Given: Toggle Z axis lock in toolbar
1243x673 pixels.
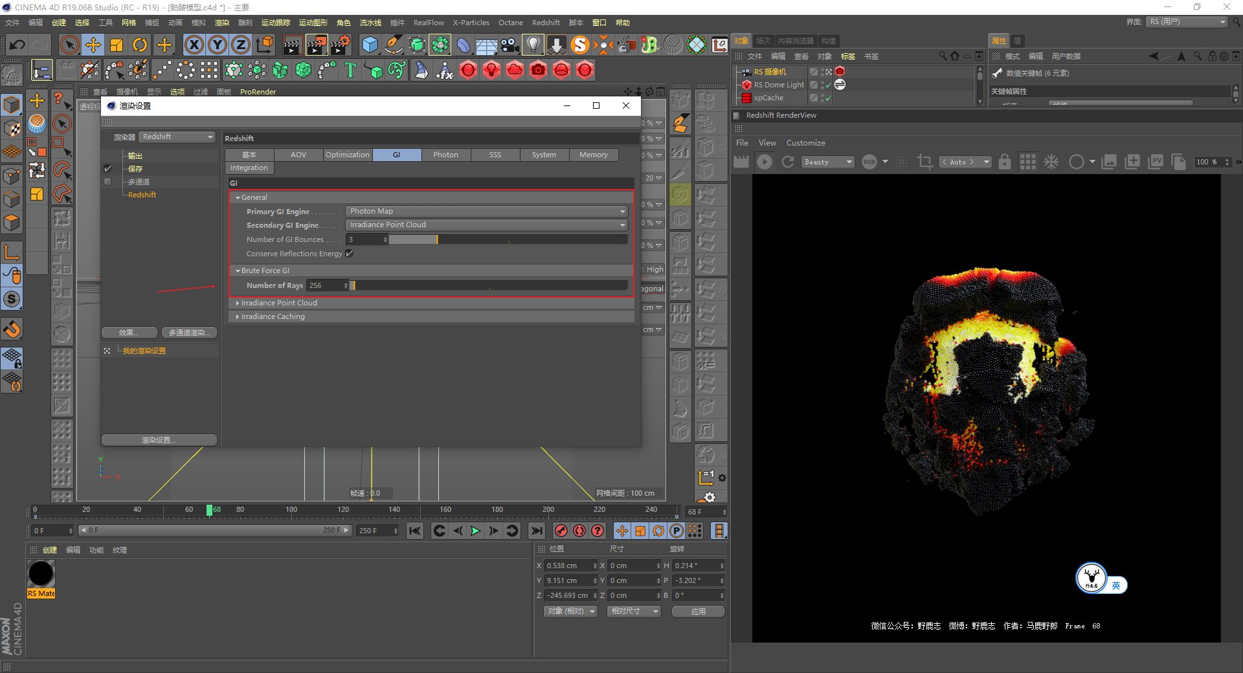Looking at the screenshot, I should click(x=240, y=45).
